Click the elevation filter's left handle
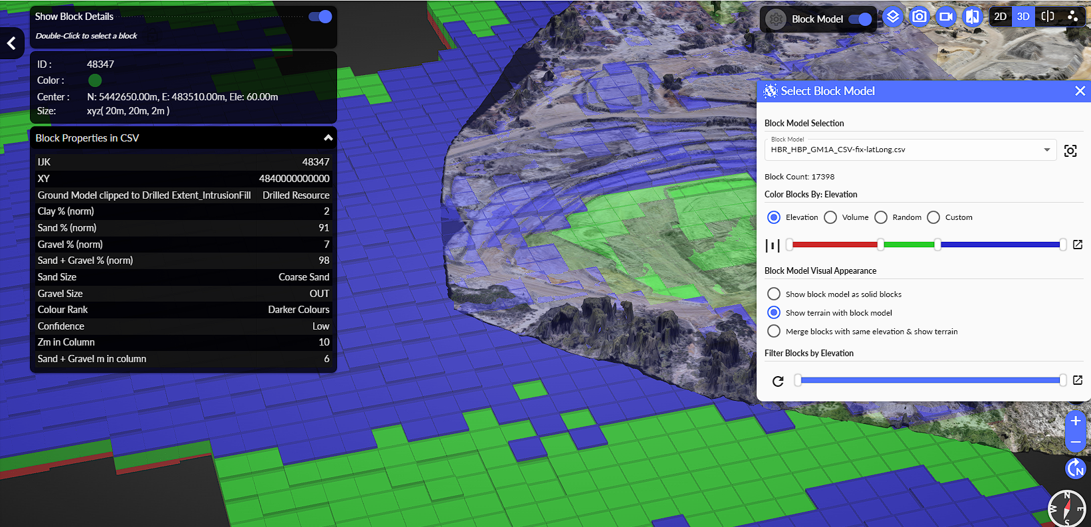 tap(798, 380)
